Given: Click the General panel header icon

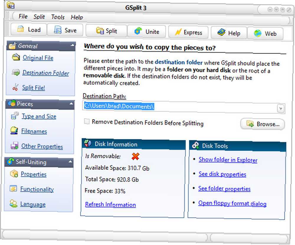Looking at the screenshot, I should click(x=13, y=45).
